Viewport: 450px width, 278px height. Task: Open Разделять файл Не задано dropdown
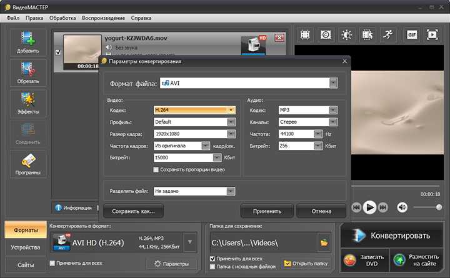231,191
